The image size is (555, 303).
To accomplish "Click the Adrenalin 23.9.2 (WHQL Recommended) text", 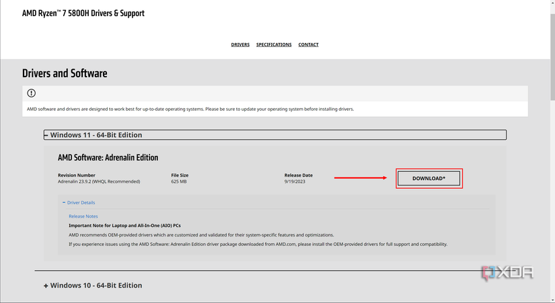I will pos(99,181).
